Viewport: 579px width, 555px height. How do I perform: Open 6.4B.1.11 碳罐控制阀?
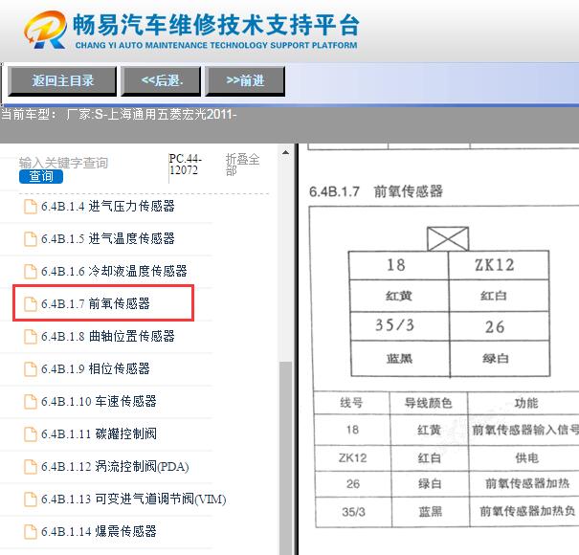[x=99, y=433]
